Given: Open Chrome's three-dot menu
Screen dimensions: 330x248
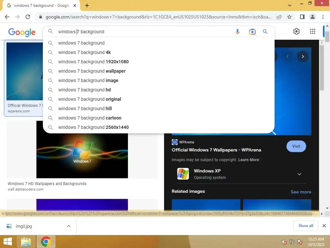Looking at the screenshot, I should click(x=323, y=17).
